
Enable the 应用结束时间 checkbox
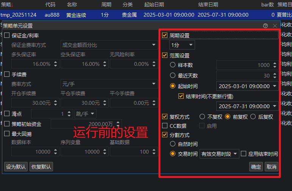(x=244, y=154)
